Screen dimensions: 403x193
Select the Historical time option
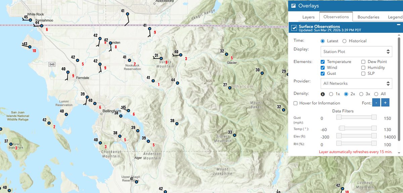pyautogui.click(x=344, y=40)
